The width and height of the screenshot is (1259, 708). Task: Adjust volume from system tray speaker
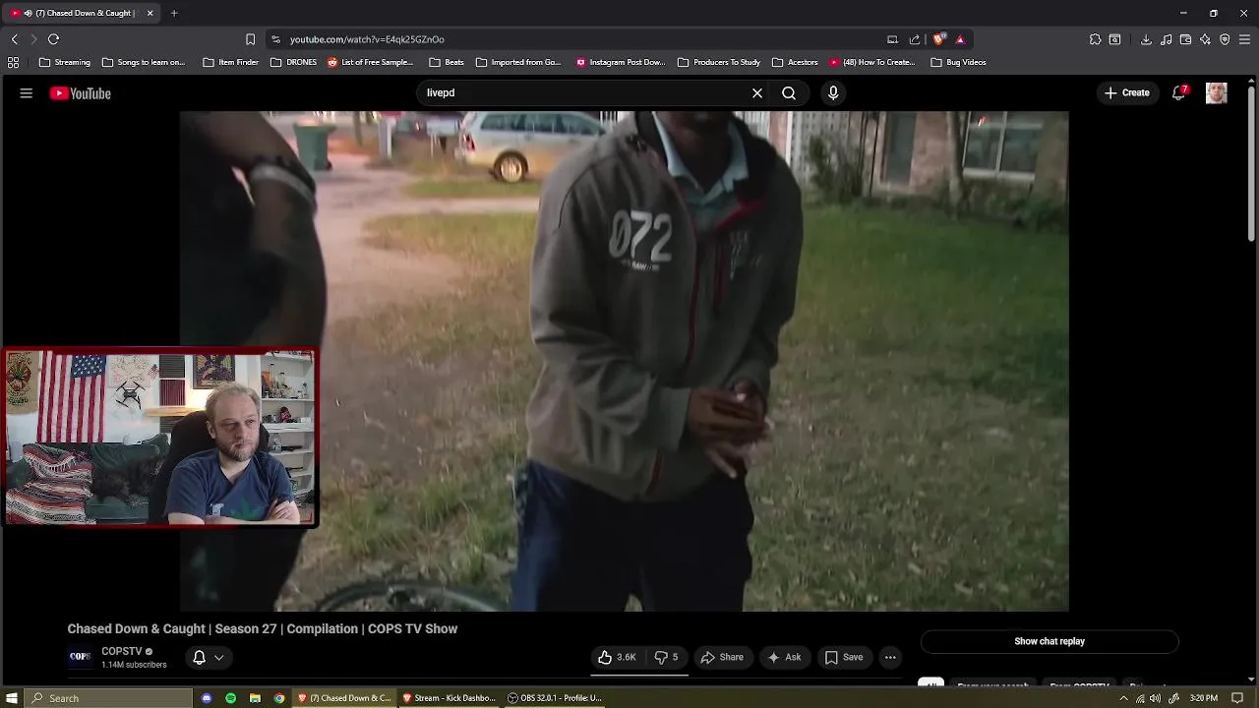(1155, 698)
